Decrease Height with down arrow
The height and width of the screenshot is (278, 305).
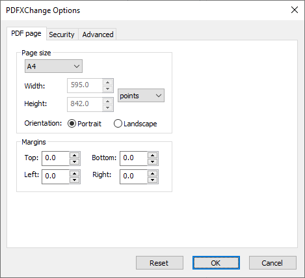[108, 107]
